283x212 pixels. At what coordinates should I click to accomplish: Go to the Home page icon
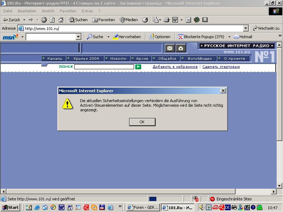coord(61,20)
